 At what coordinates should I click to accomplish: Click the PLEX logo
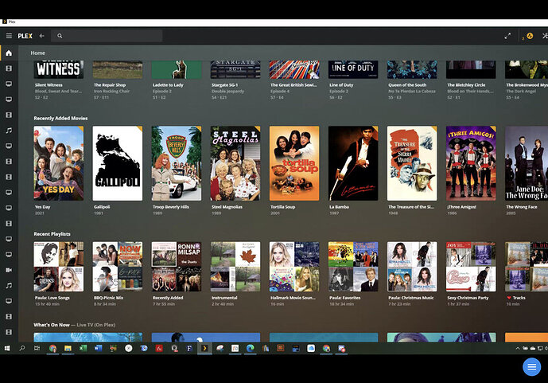coord(25,36)
